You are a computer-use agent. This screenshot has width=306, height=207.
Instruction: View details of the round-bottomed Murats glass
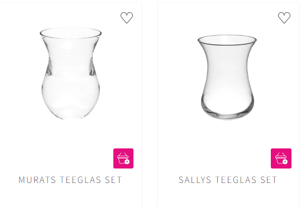(71, 73)
